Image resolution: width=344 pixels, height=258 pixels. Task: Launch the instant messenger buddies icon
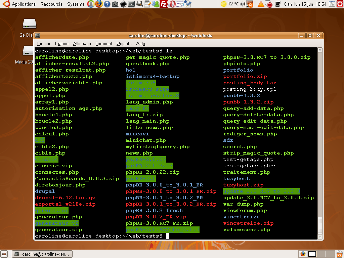coord(156,4)
